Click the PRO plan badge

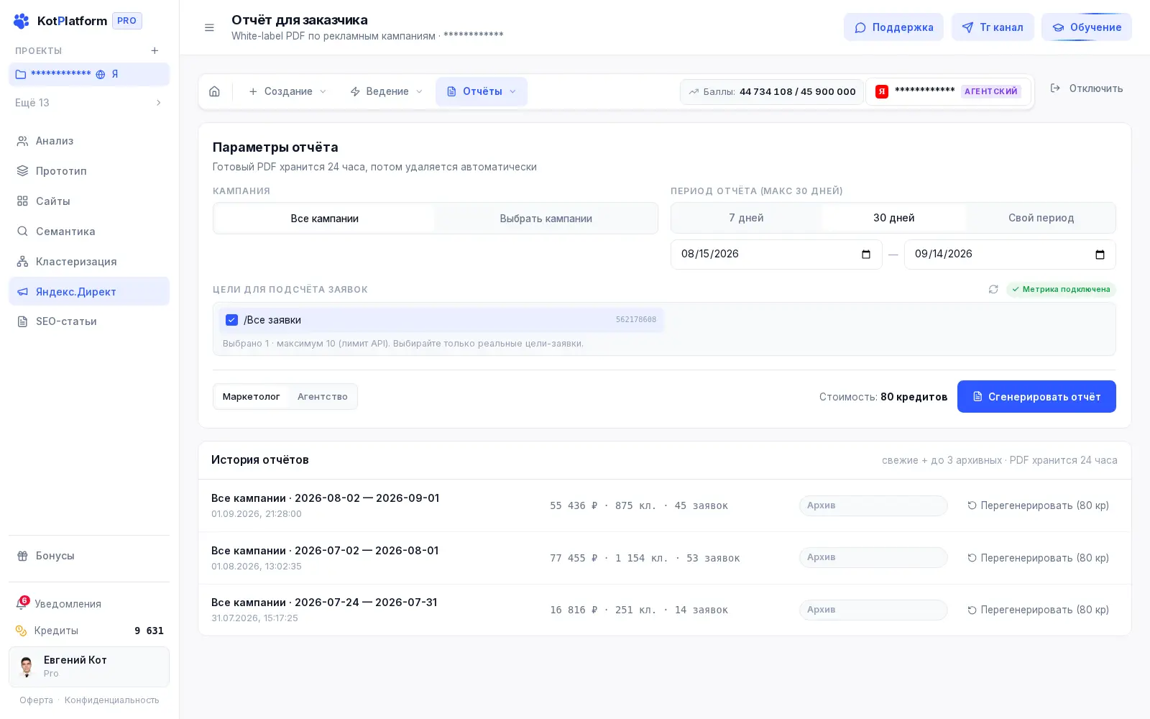point(127,21)
